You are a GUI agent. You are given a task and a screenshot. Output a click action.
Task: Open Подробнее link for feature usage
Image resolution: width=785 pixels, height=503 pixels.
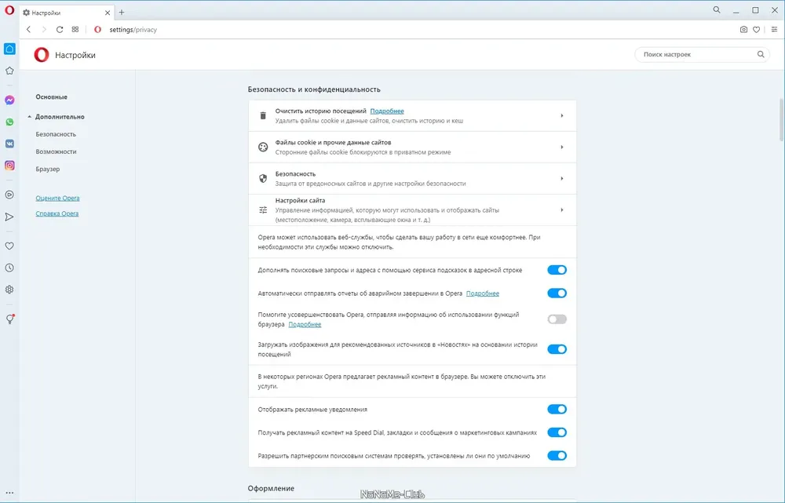305,325
